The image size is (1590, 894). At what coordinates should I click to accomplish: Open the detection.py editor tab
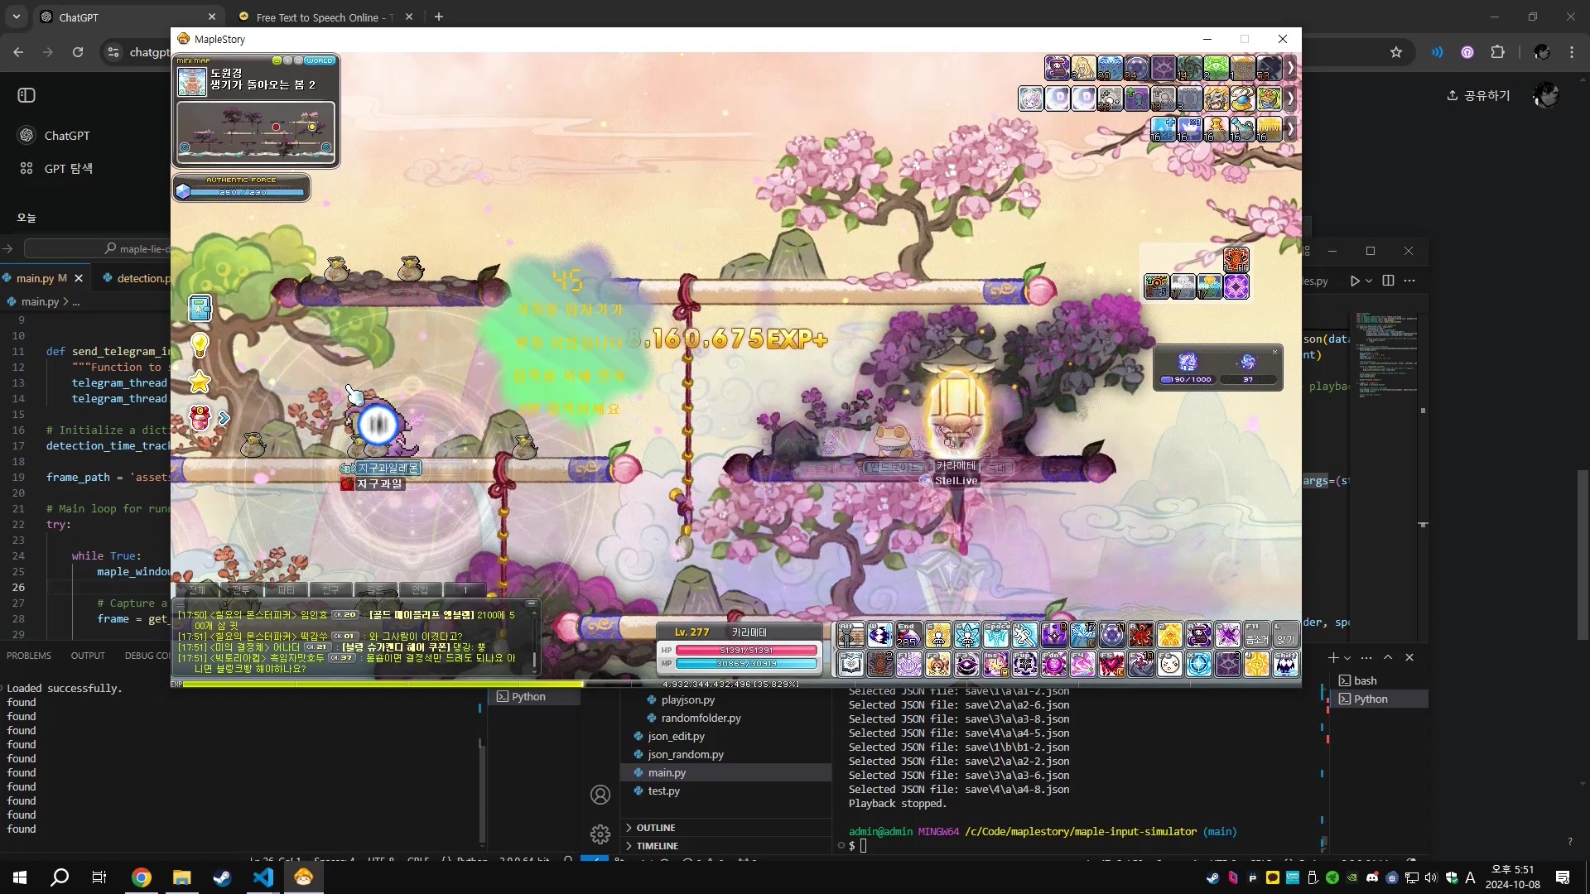point(139,278)
